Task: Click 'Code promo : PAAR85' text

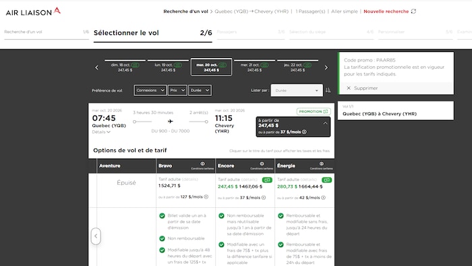Action: click(x=370, y=60)
